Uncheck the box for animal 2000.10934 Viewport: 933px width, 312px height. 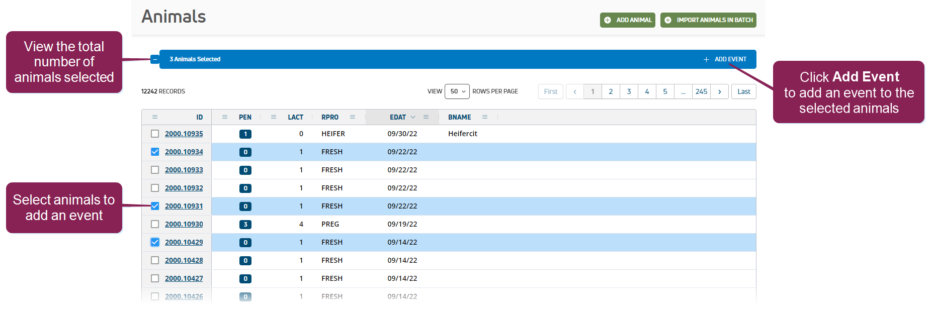point(155,152)
